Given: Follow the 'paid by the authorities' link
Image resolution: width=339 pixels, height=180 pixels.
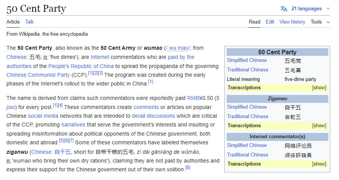Looking at the screenshot, I should click(181, 57).
